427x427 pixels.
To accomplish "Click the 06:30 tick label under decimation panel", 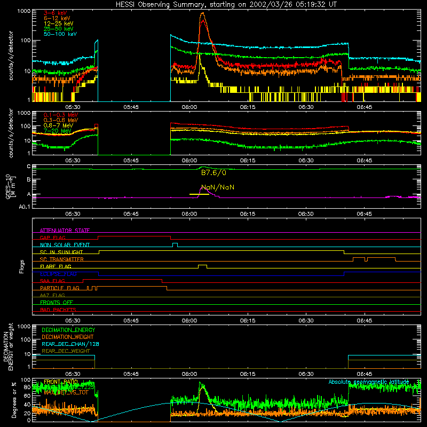I will click(306, 374).
